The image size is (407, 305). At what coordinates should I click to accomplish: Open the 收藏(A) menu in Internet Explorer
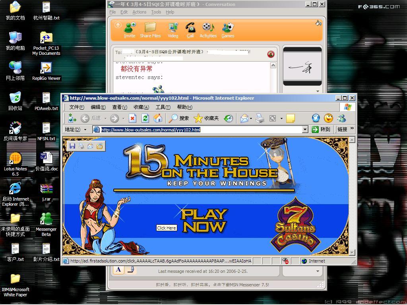141,107
